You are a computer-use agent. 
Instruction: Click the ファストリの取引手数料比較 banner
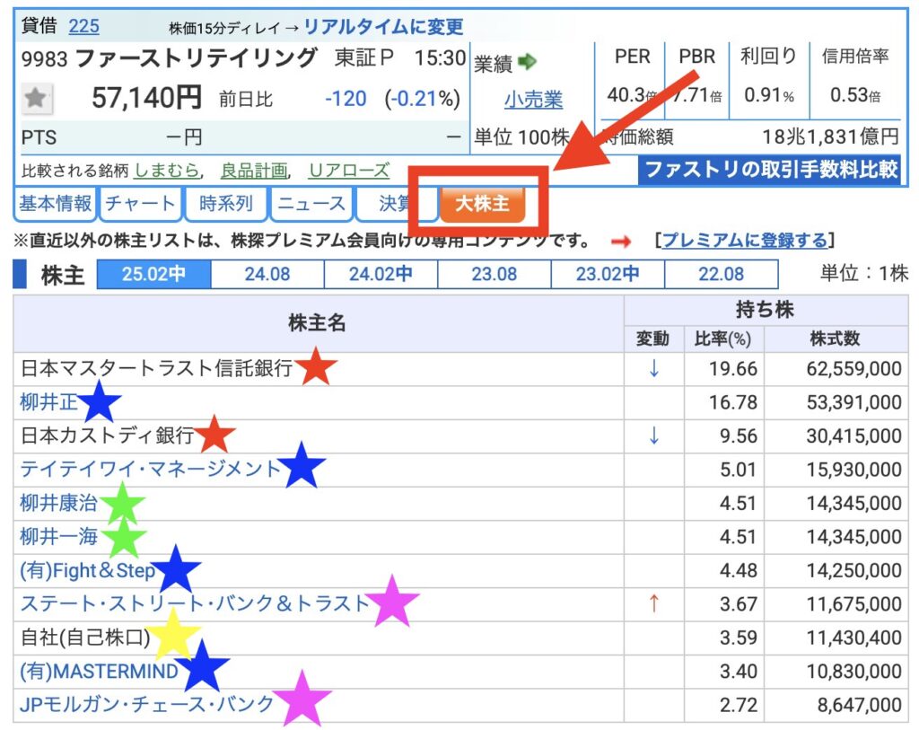771,168
